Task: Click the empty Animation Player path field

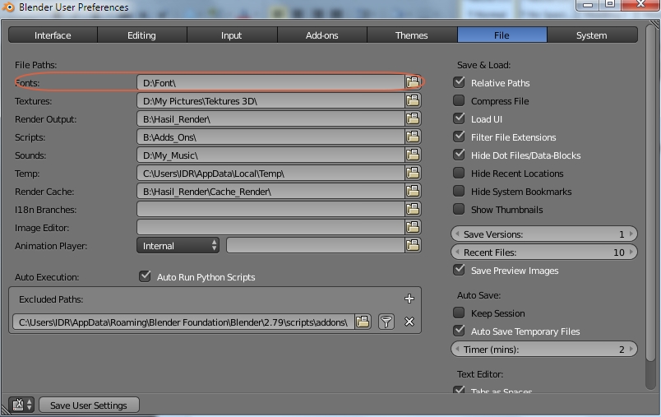Action: 316,245
